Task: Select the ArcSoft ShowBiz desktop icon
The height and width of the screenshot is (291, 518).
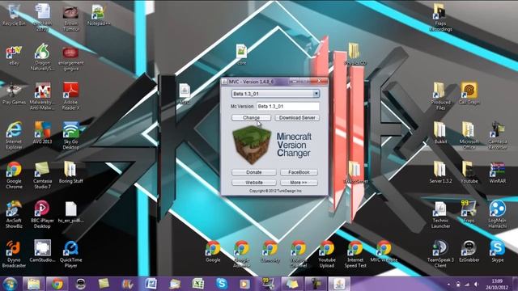Action: [x=14, y=214]
